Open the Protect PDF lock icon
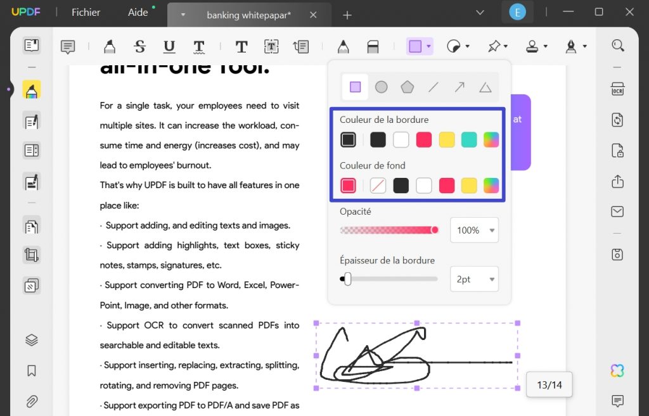649x416 pixels. pos(617,151)
